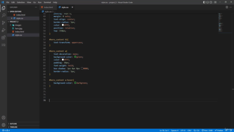Click the Prettier status bar item
Screen dimensions: 234x132
[x=219, y=131]
